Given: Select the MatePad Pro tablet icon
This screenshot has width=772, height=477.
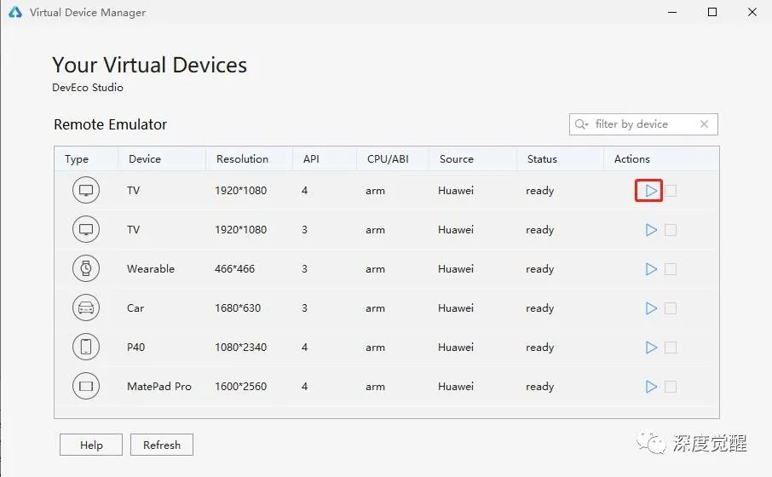Looking at the screenshot, I should [x=86, y=386].
